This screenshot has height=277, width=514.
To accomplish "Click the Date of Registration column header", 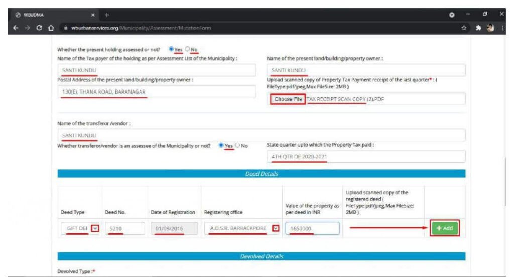I will [173, 212].
